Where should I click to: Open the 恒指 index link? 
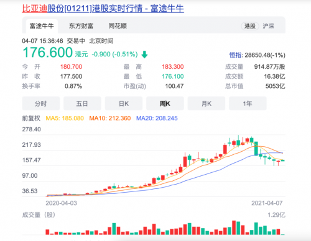click(235, 55)
